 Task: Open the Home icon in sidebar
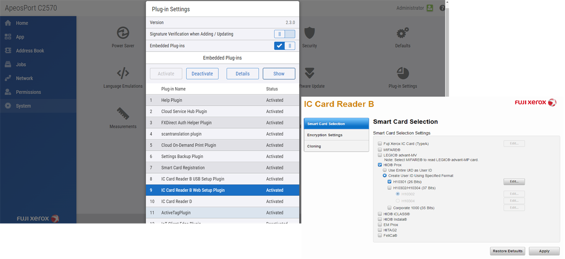pos(8,23)
